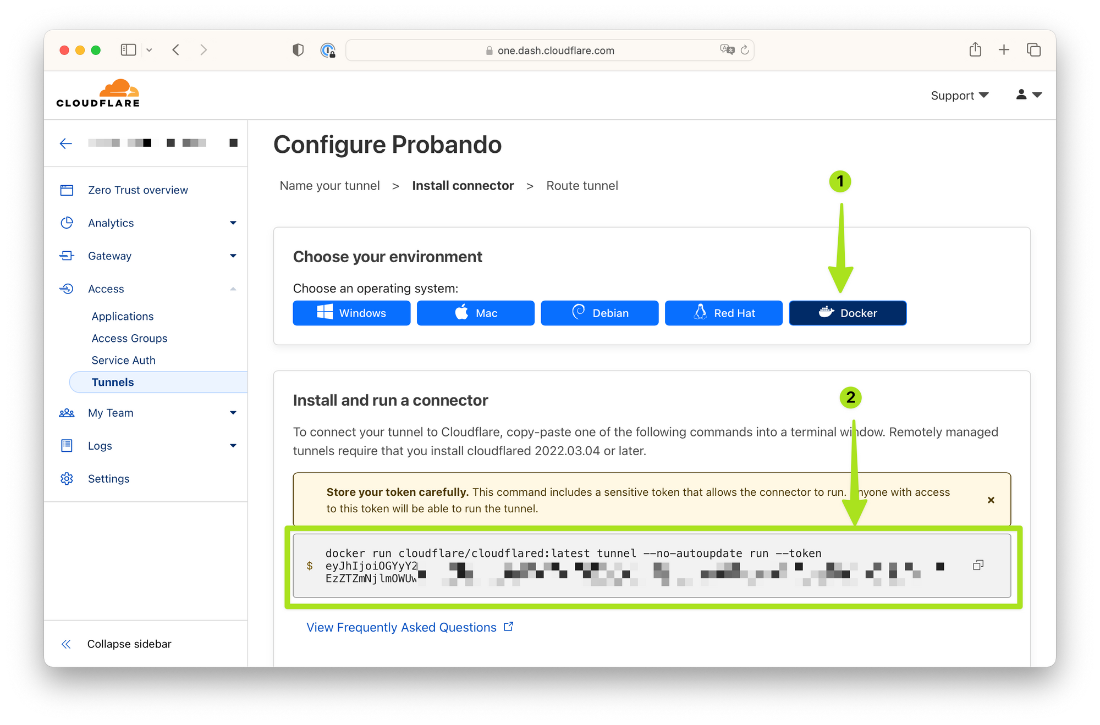Collapse the Access menu arrow

(233, 289)
